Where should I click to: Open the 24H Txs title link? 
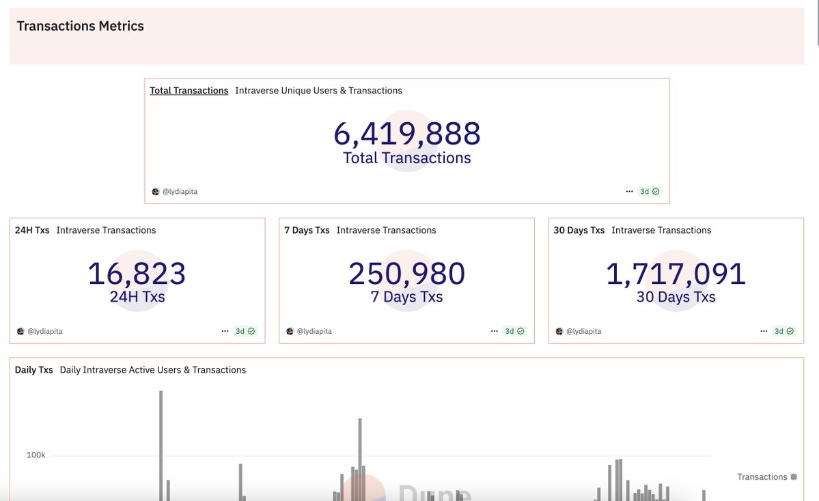32,230
